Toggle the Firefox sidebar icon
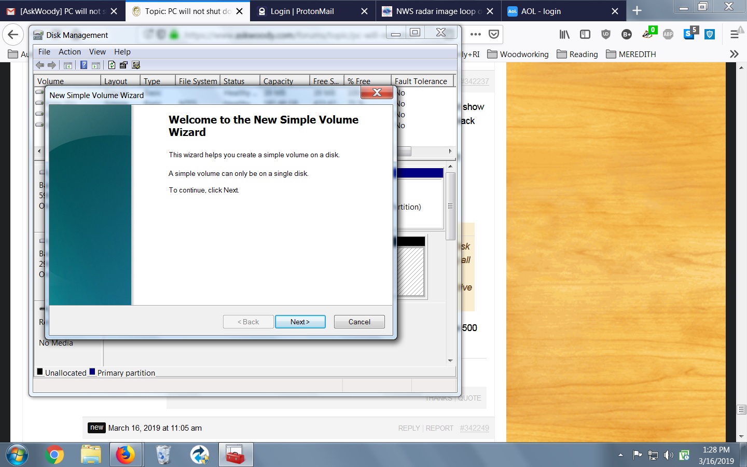The image size is (747, 467). pos(585,34)
